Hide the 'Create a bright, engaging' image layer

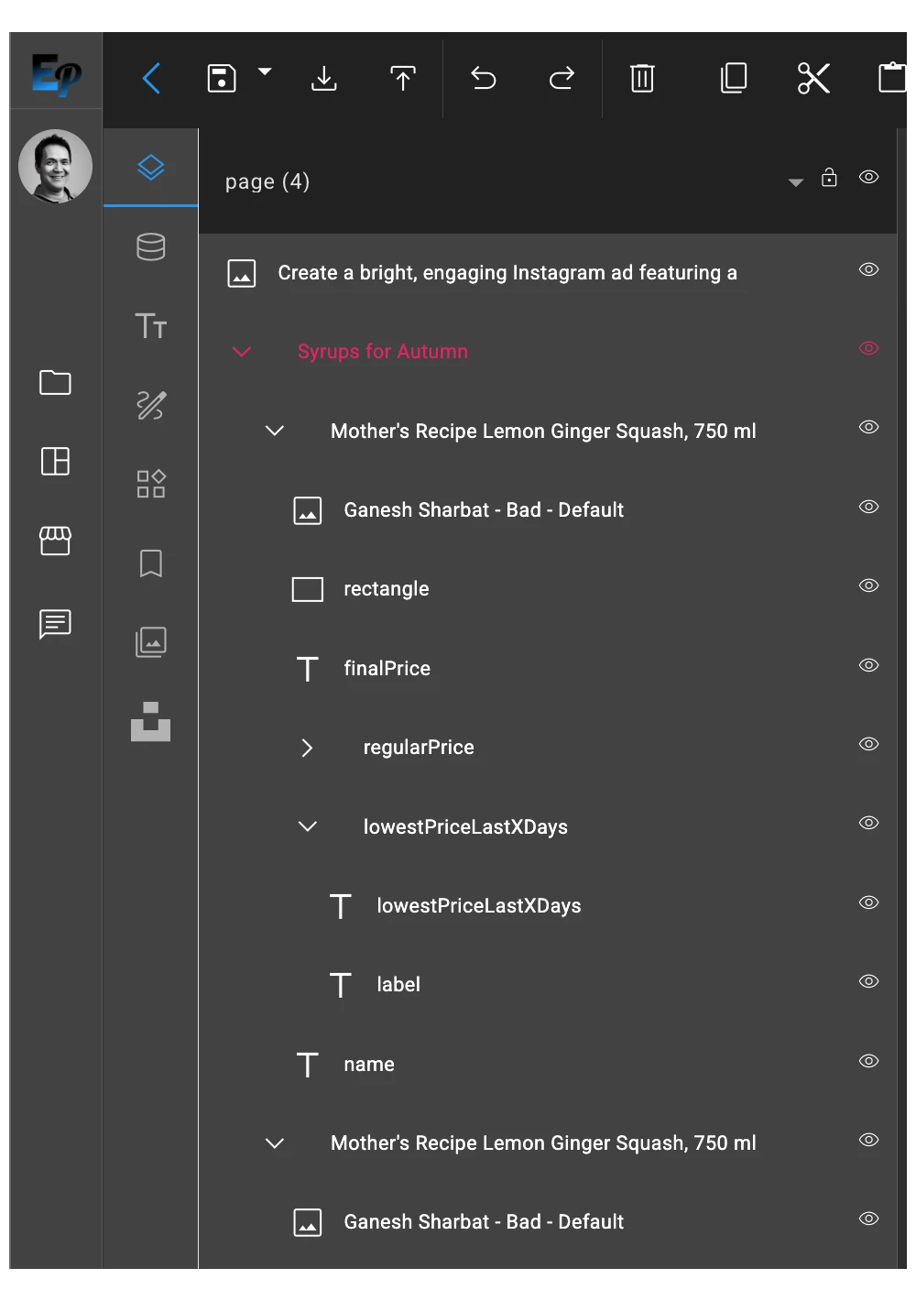(869, 269)
